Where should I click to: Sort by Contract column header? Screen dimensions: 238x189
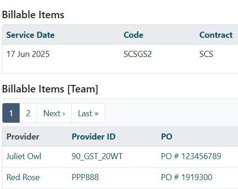(x=216, y=35)
